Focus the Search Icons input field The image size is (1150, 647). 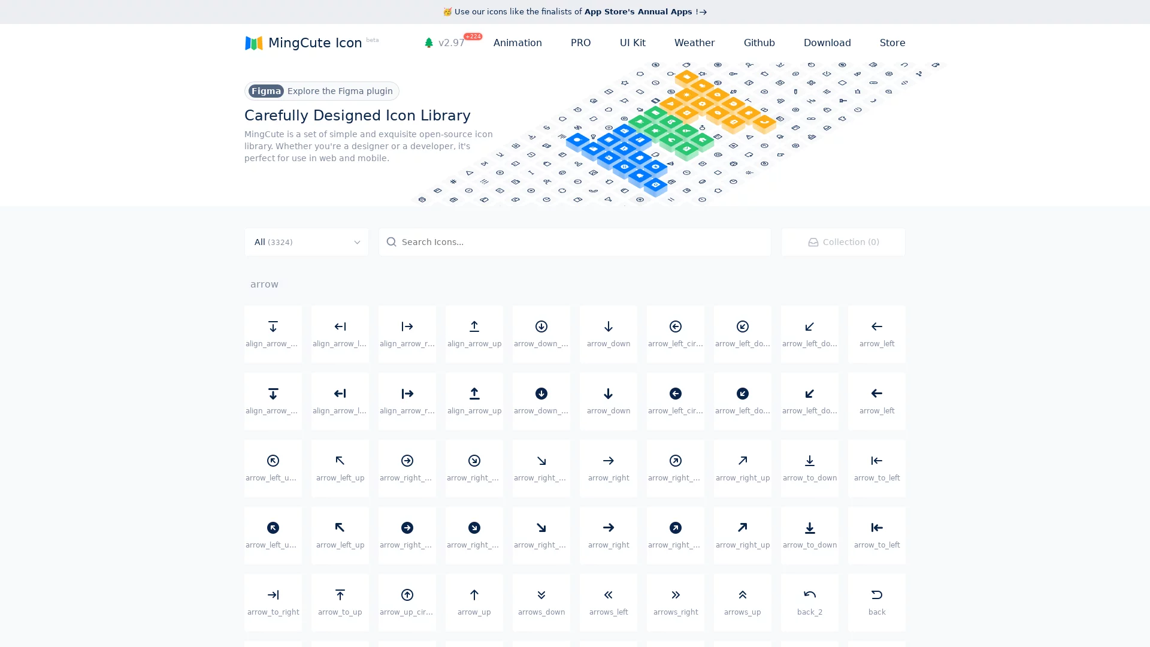click(575, 242)
